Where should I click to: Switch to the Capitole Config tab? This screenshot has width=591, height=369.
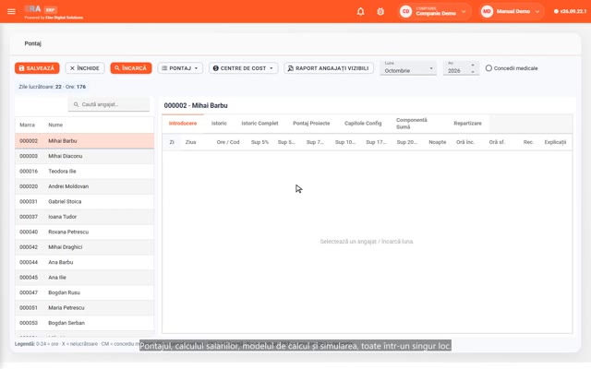363,124
